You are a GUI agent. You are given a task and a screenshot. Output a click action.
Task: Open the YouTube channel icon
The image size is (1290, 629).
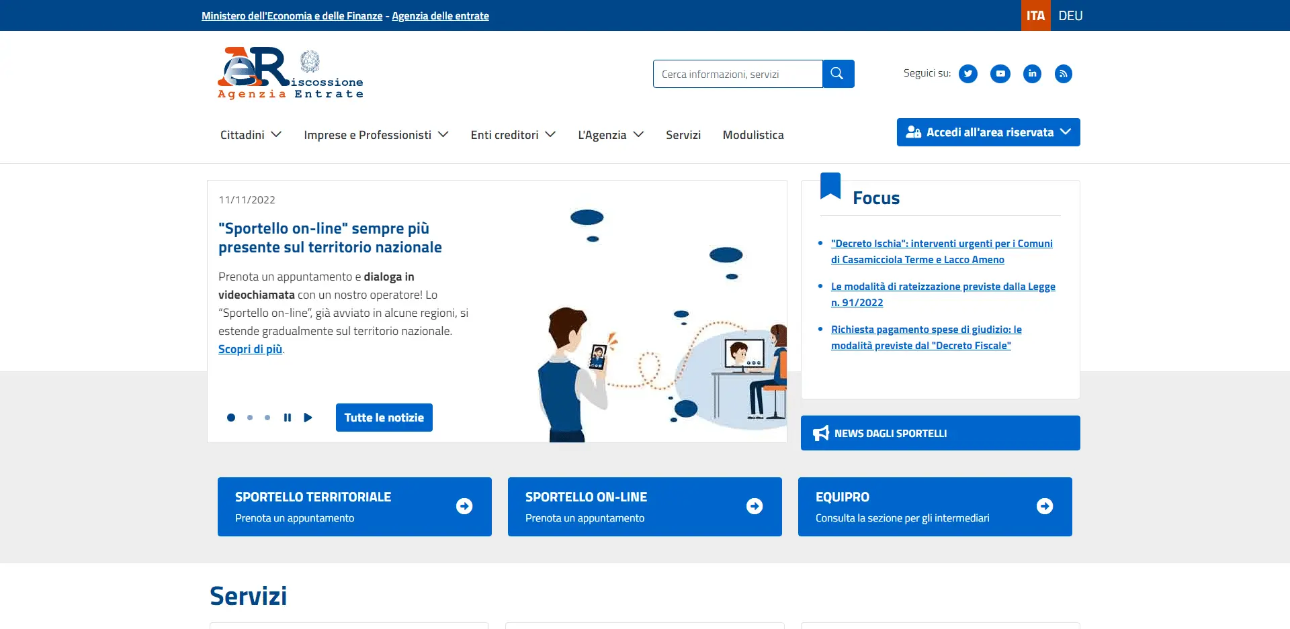point(1000,74)
